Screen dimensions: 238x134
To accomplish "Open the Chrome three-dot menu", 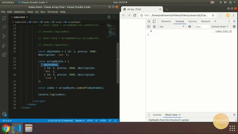I will tap(234, 15).
